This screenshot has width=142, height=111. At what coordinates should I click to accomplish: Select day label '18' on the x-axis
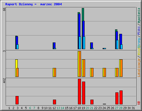pos(79,108)
